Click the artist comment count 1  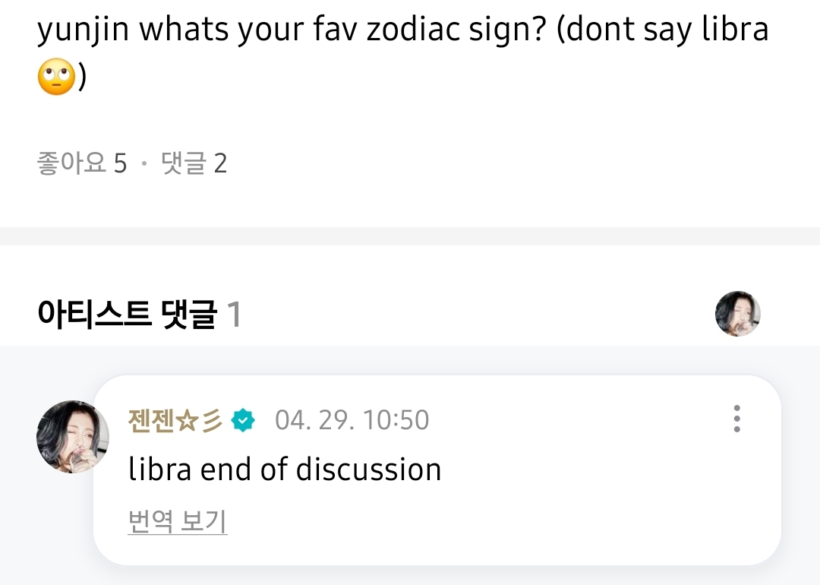(235, 314)
